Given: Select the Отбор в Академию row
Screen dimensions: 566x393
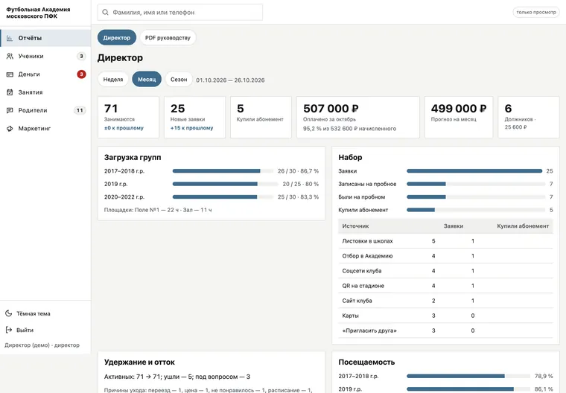Looking at the screenshot, I should click(x=445, y=256).
